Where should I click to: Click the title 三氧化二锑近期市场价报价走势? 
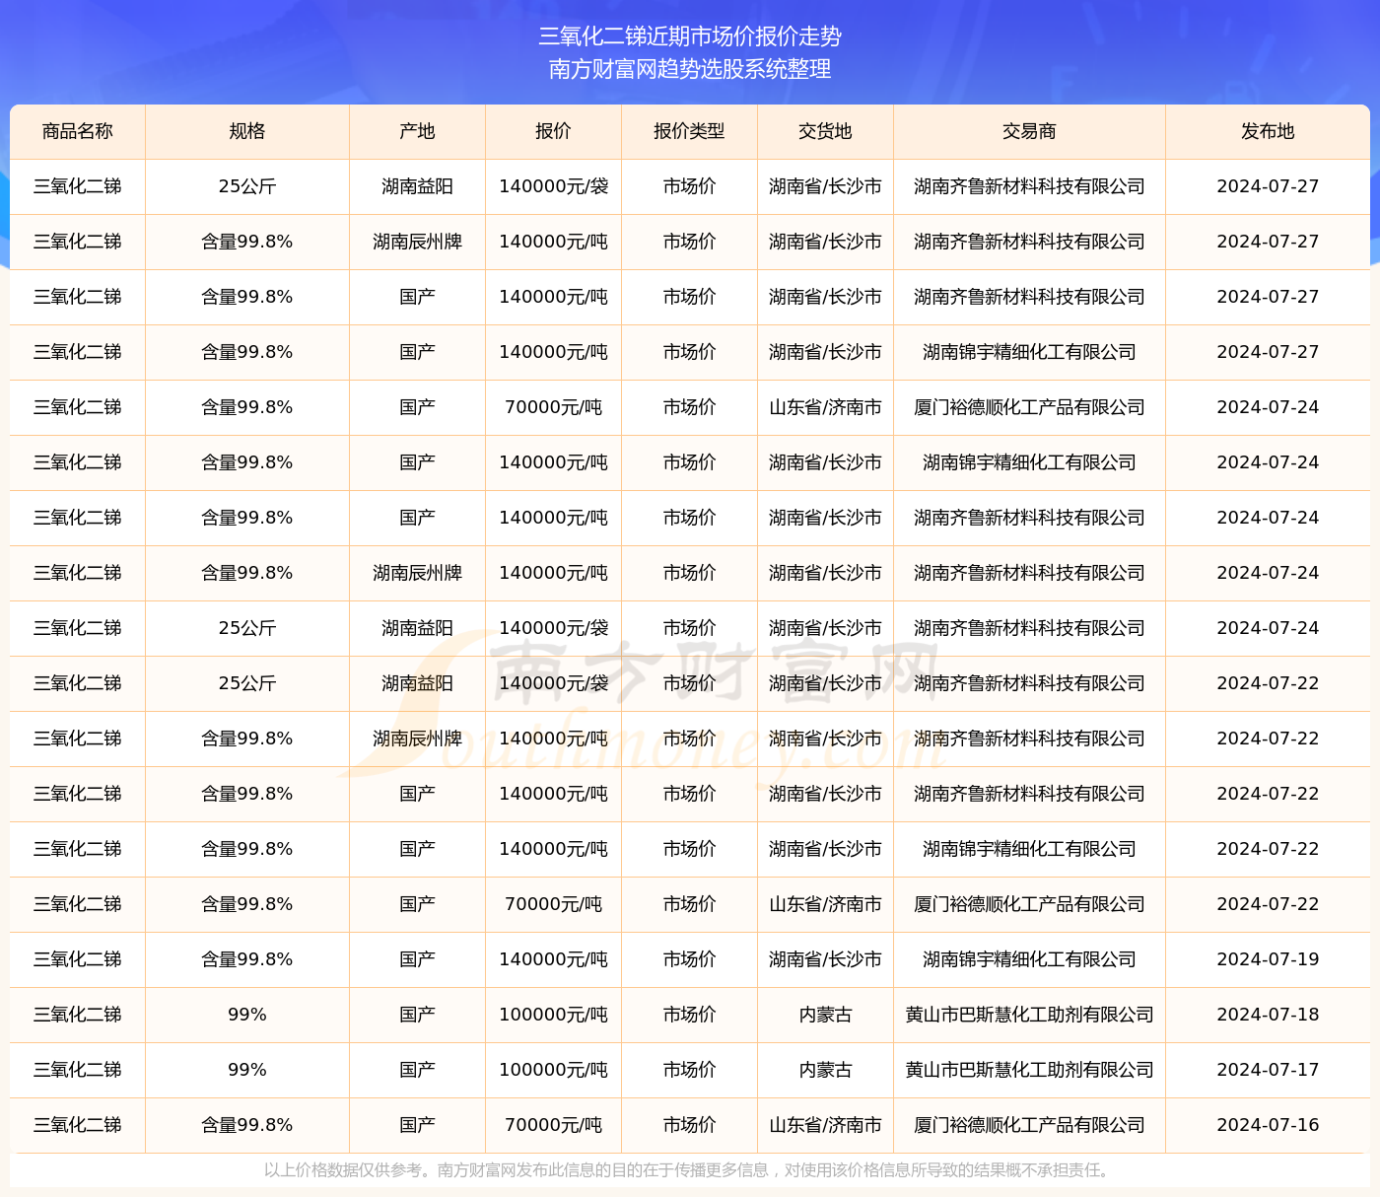690,36
